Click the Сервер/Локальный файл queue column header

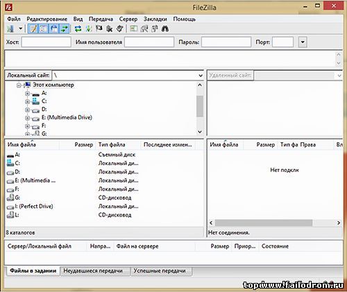click(x=46, y=246)
